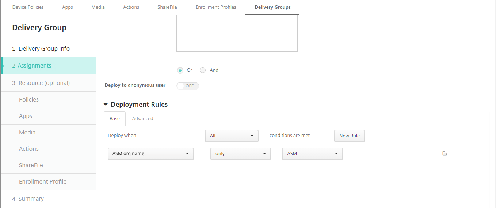Click the rule options icon beside ASM dropdown
This screenshot has width=496, height=208.
coord(445,153)
